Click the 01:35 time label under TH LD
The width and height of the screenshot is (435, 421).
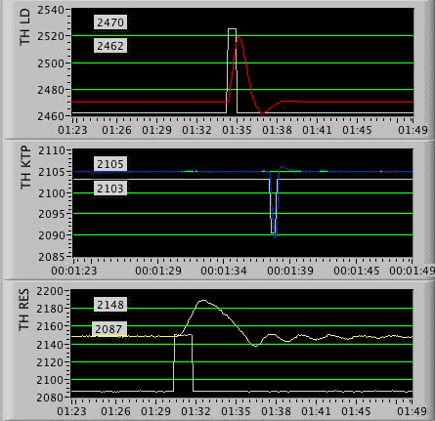[237, 130]
